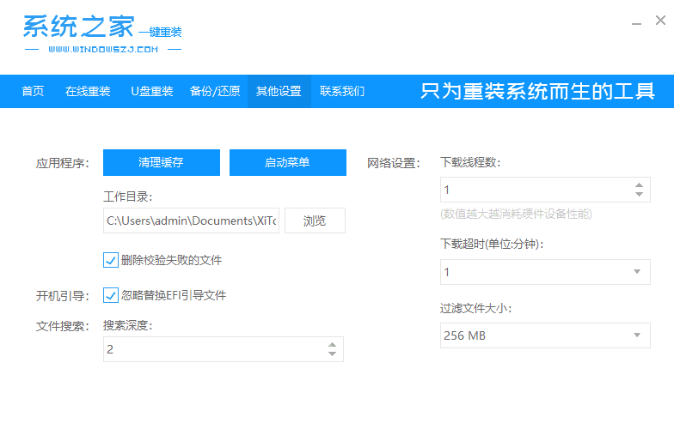The width and height of the screenshot is (674, 423).
Task: Increase 下载线程数 with the up arrow
Action: [638, 184]
